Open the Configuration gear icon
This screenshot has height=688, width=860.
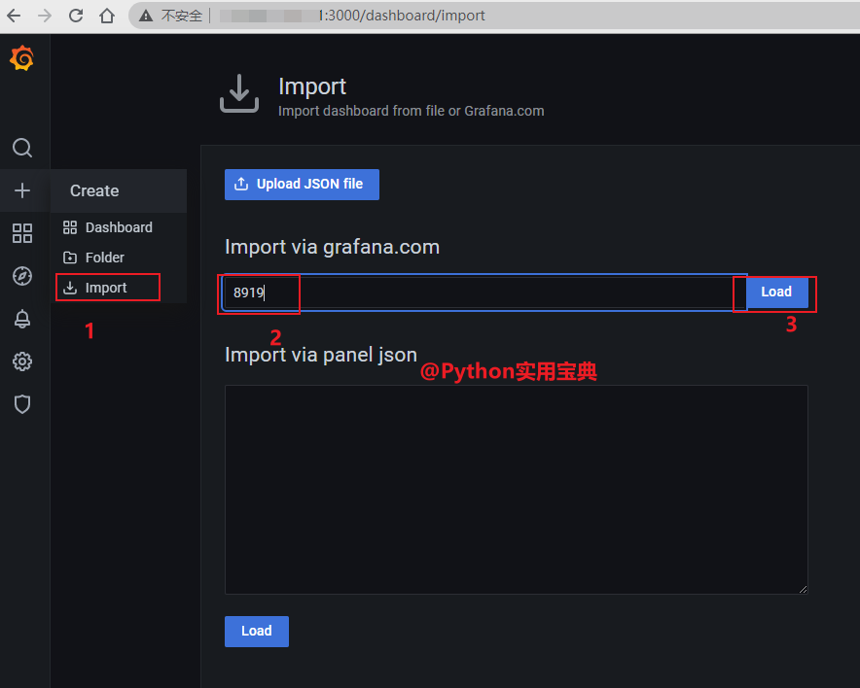21,361
